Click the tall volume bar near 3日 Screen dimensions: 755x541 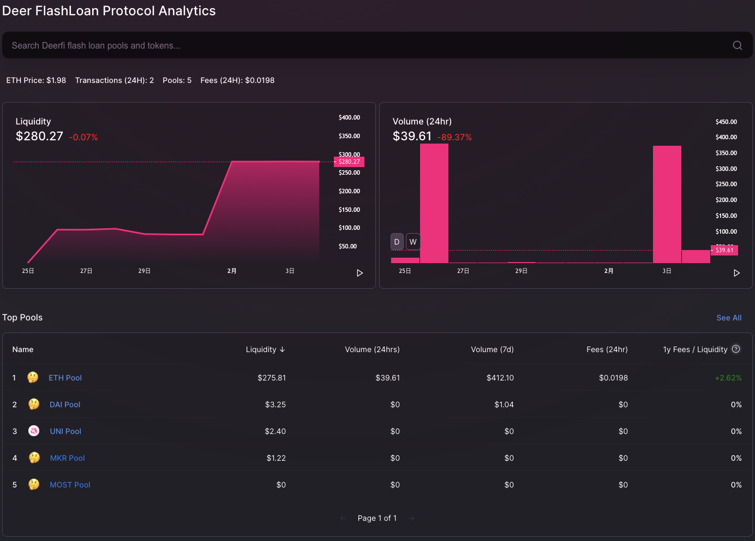point(667,204)
